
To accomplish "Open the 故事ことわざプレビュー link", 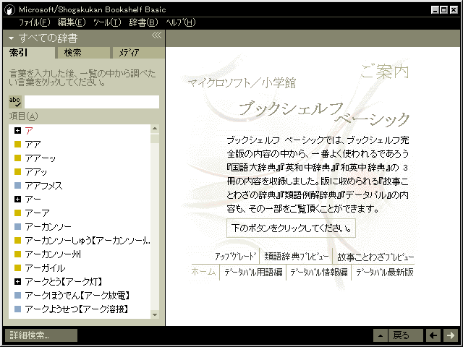I will click(x=375, y=257).
